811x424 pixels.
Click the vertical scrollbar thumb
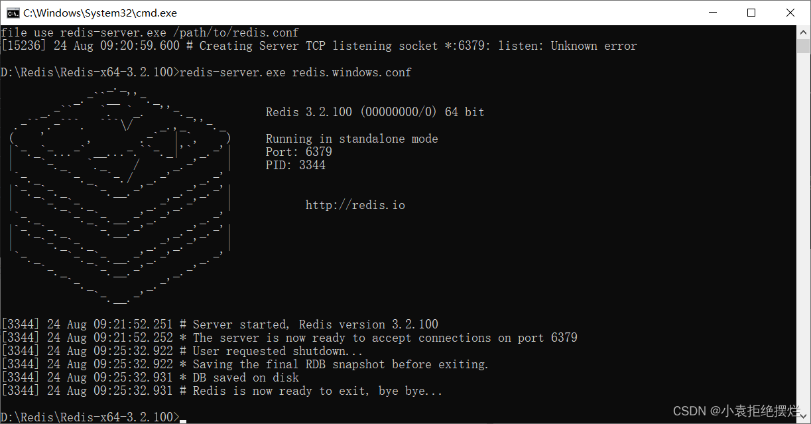pos(803,46)
